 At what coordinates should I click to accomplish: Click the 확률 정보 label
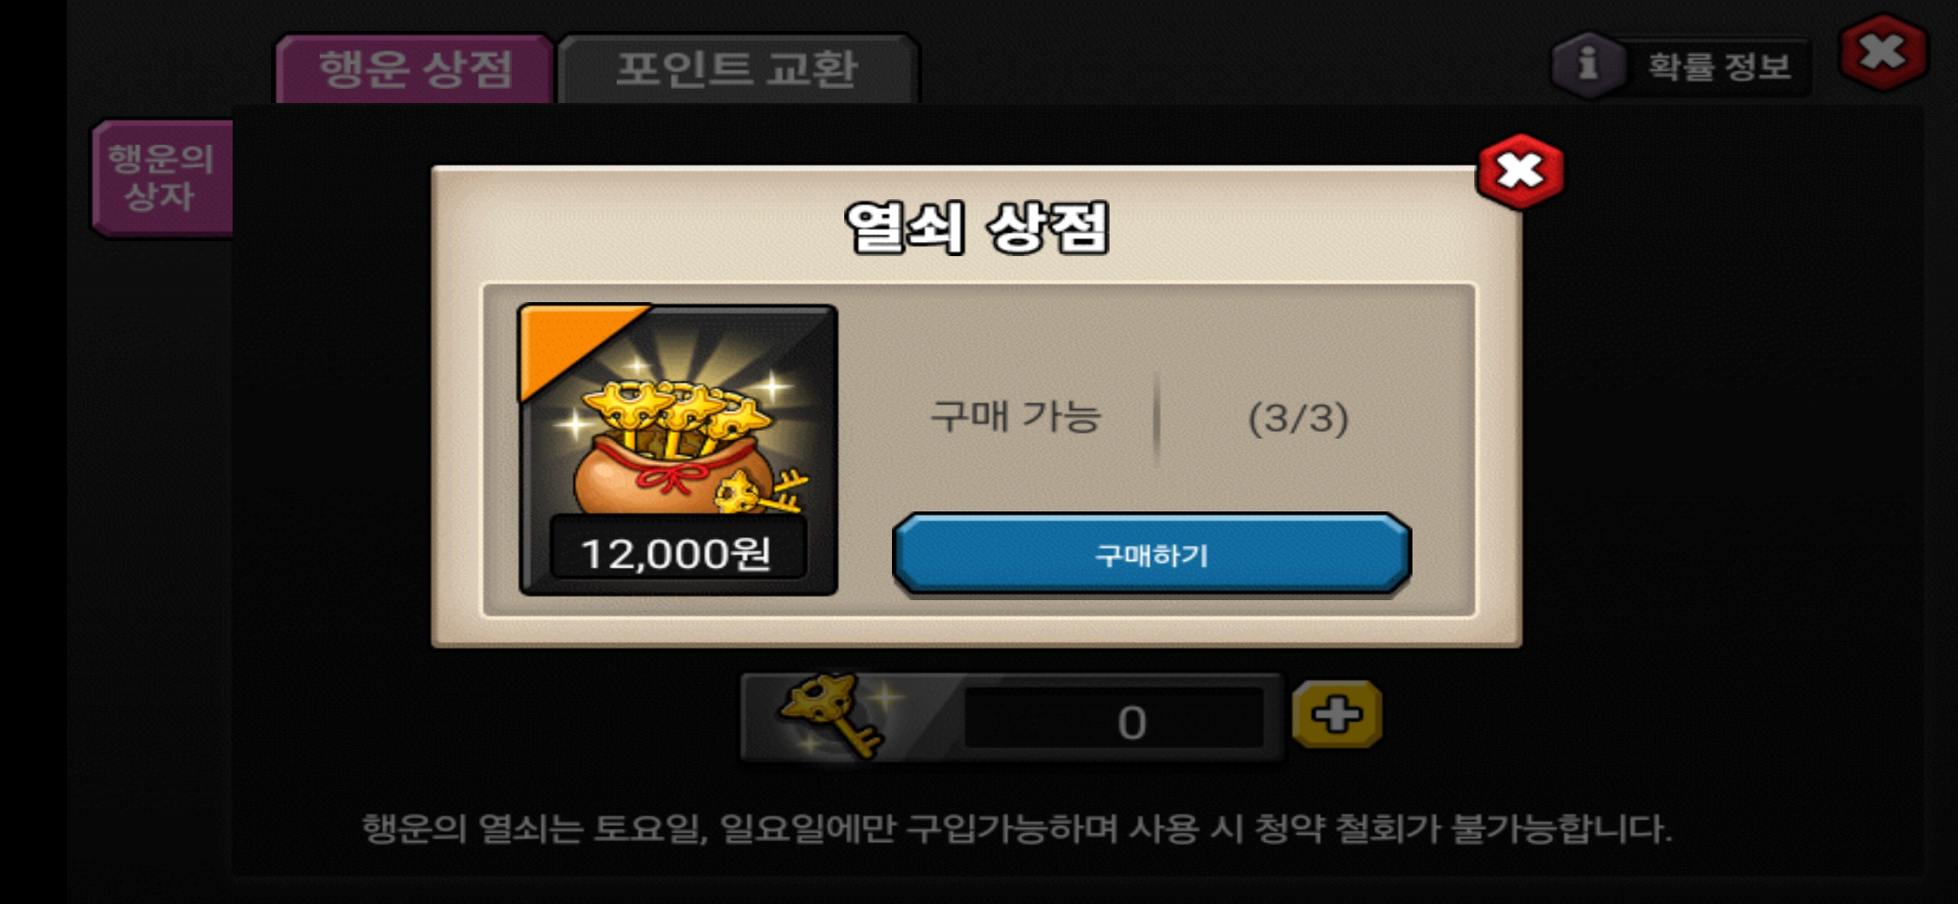1720,66
